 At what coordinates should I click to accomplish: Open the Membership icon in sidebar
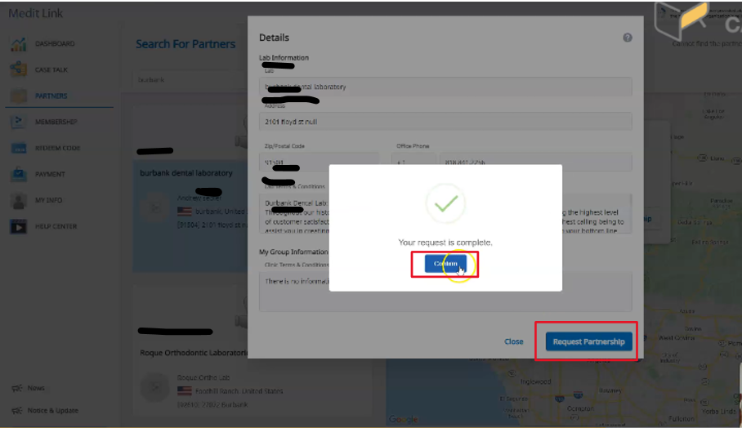19,122
